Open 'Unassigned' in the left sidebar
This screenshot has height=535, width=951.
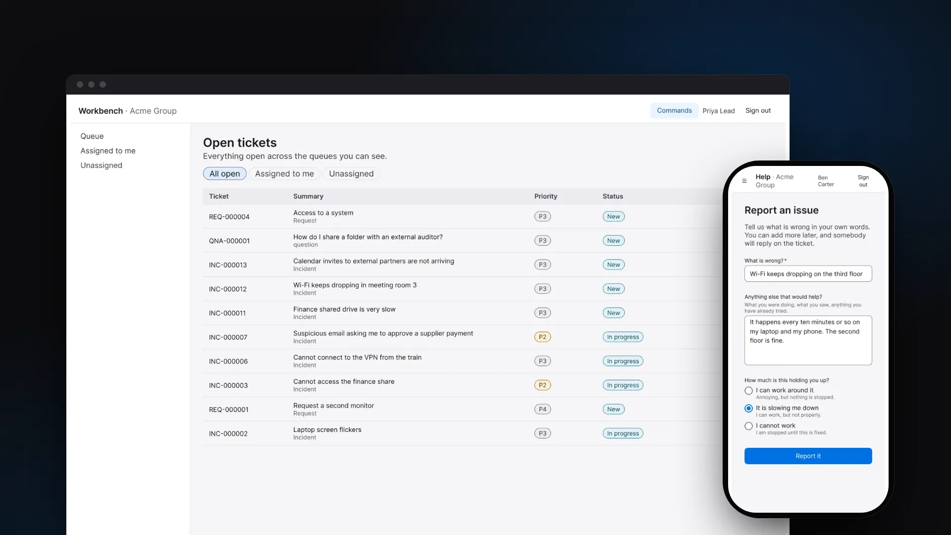[101, 165]
